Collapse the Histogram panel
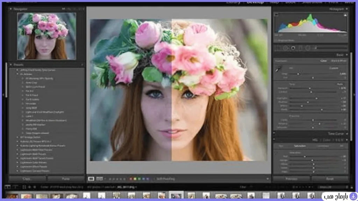Image resolution: width=358 pixels, height=201 pixels. tap(347, 9)
